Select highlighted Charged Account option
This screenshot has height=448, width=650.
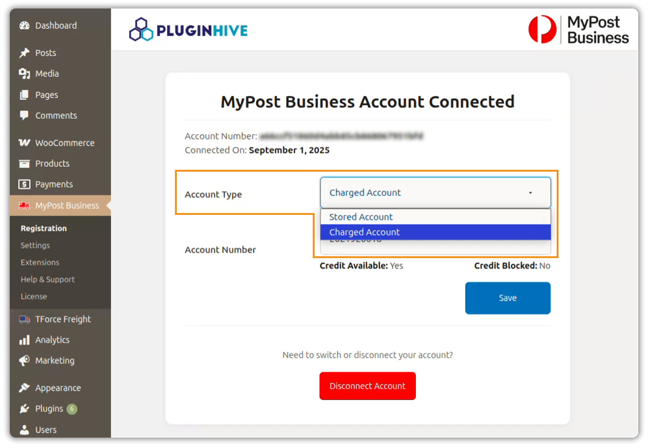(x=435, y=232)
